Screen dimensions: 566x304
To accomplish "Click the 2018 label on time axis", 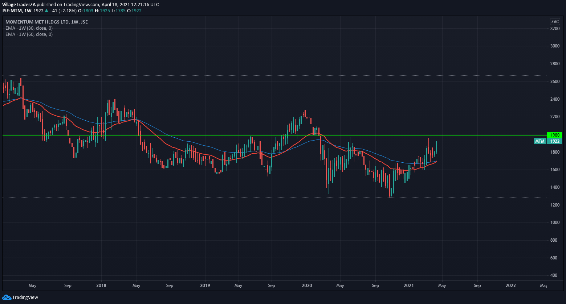I will (x=101, y=286).
